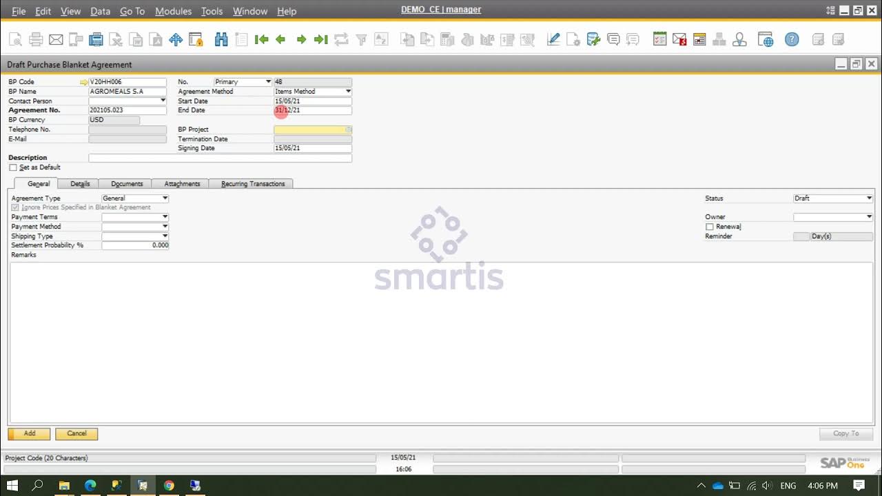
Task: Open Microsoft Edge from the taskbar
Action: (x=90, y=486)
